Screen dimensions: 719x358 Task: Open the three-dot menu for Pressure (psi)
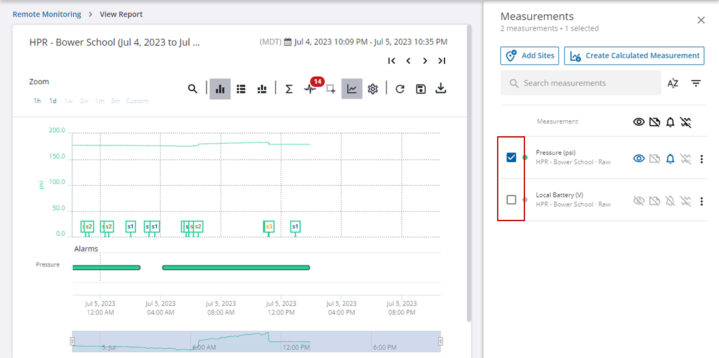[702, 159]
